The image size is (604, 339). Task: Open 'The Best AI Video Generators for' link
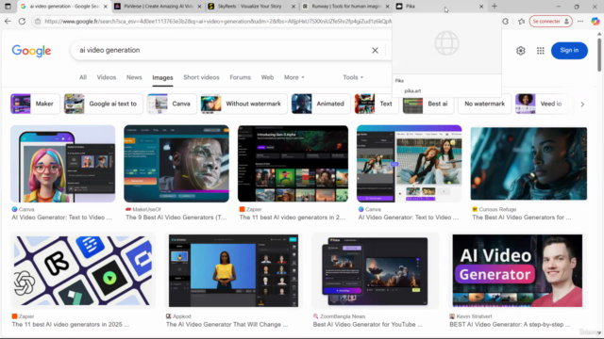pyautogui.click(x=522, y=218)
